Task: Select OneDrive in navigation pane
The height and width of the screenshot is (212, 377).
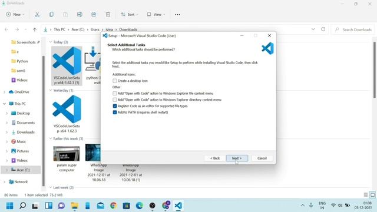Action: tap(19, 92)
